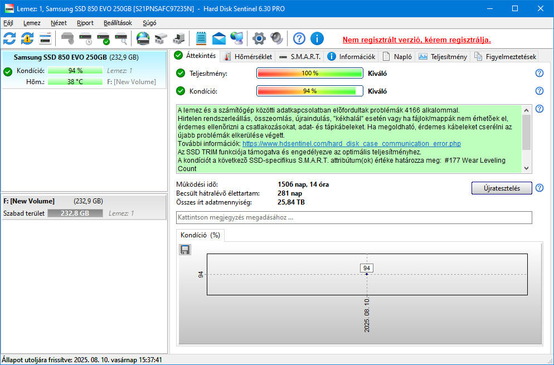Click the blue envelope e-mail icon

pyautogui.click(x=218, y=38)
